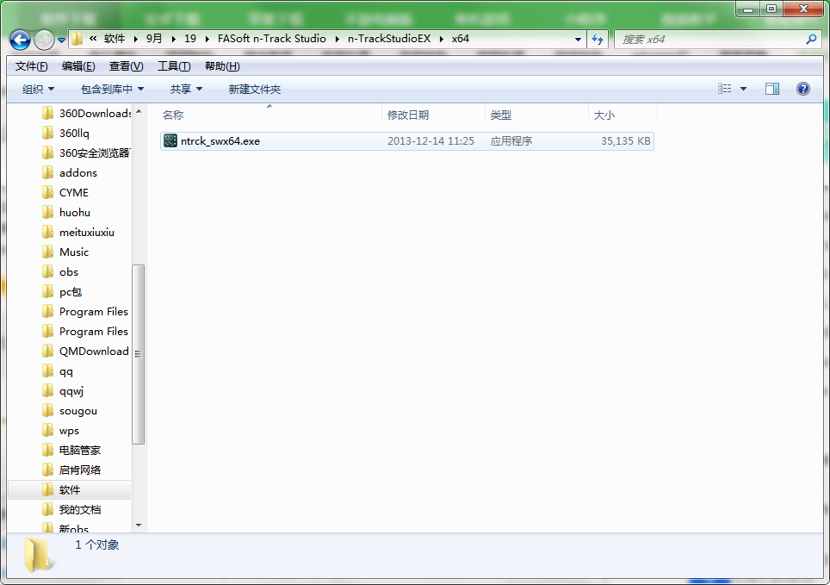830x585 pixels.
Task: Select 360llq folder in tree
Action: point(65,133)
